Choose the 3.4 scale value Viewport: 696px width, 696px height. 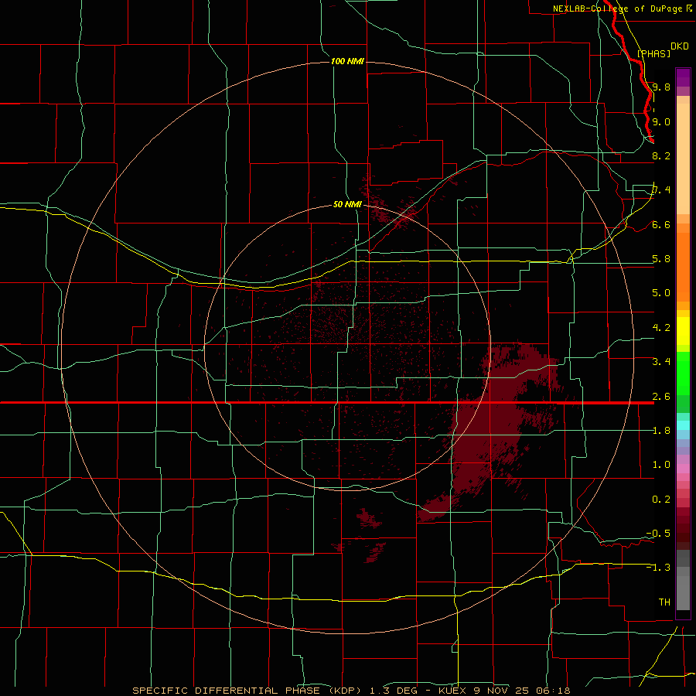661,362
